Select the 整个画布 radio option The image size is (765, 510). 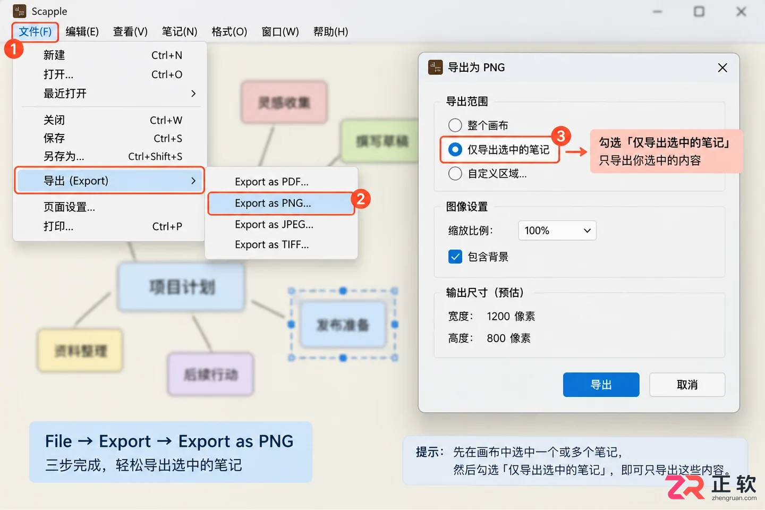pos(455,125)
